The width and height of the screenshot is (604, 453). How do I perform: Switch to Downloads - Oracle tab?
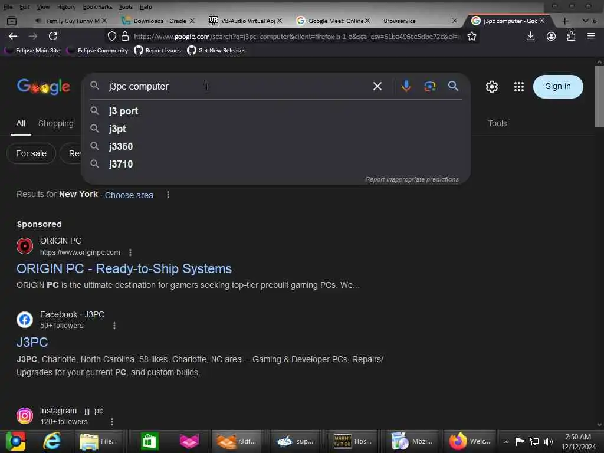(x=159, y=21)
